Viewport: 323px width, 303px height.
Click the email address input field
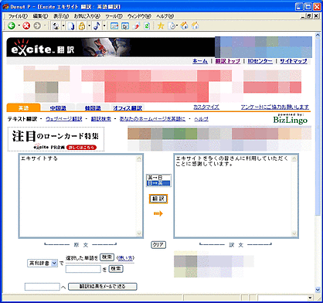coord(42,287)
